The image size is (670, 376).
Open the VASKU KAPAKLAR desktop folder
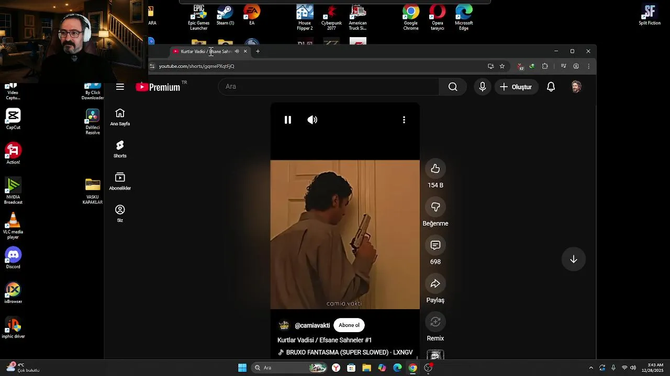pyautogui.click(x=93, y=191)
